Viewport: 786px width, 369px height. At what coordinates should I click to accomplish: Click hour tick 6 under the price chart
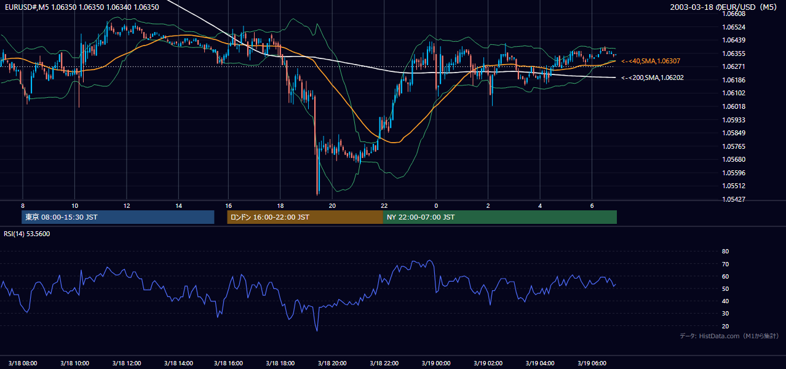(592, 205)
